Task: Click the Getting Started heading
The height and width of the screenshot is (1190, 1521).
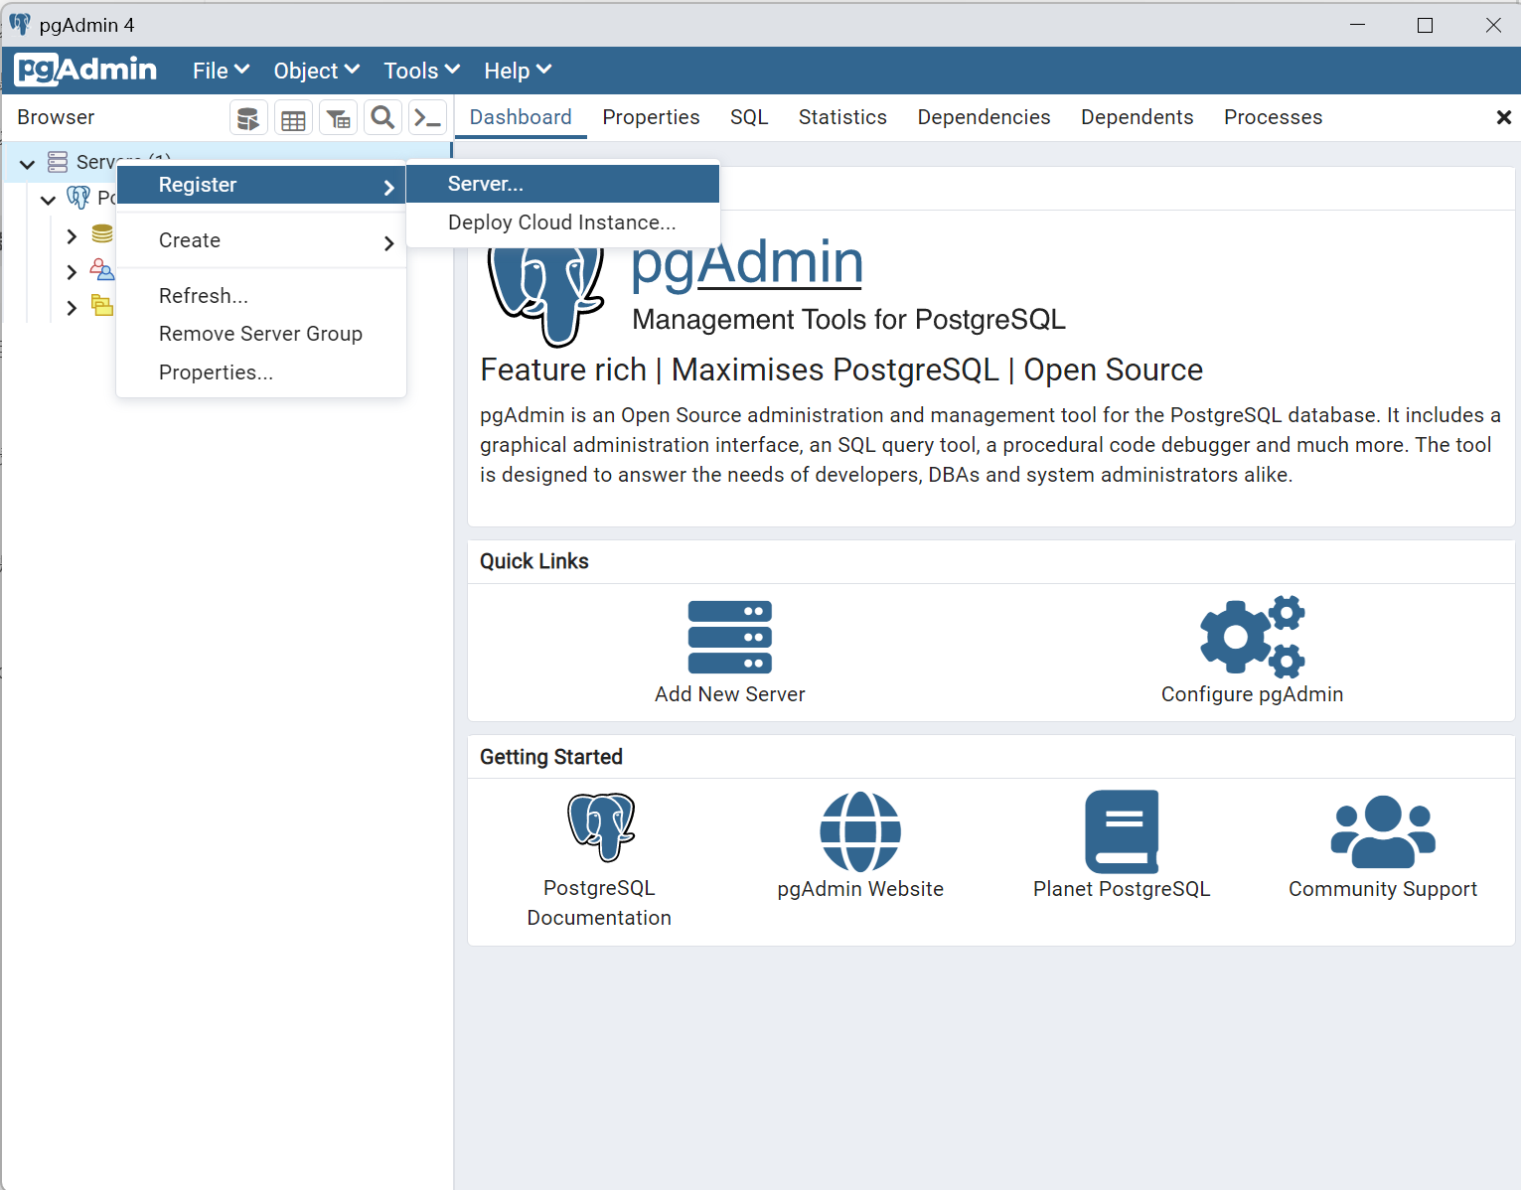Action: (551, 757)
